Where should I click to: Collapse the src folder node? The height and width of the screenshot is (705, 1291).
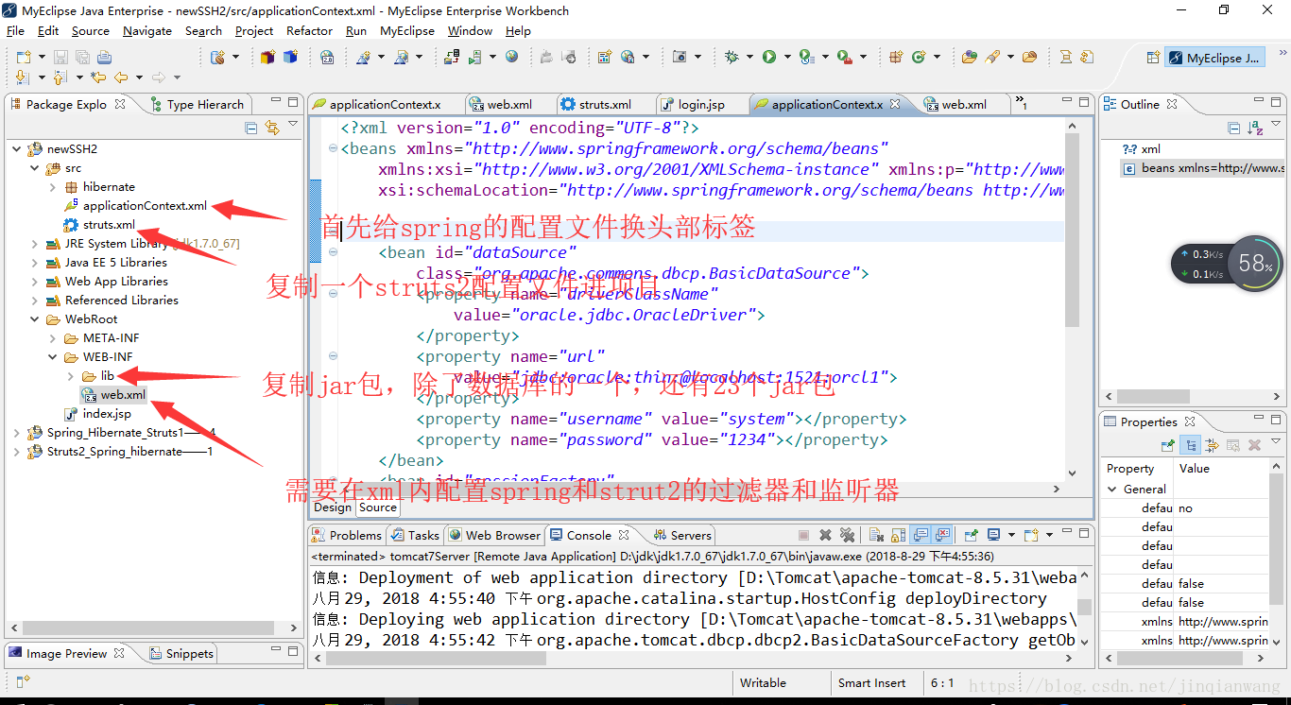click(x=35, y=168)
